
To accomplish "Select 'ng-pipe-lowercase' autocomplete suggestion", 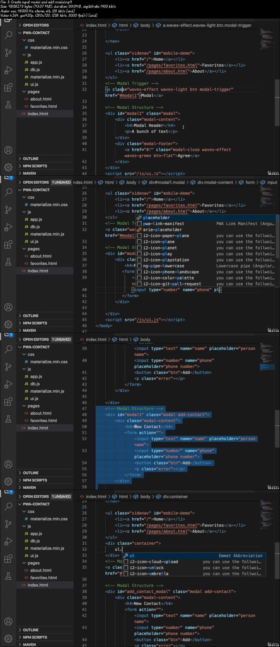I will 207,266.
